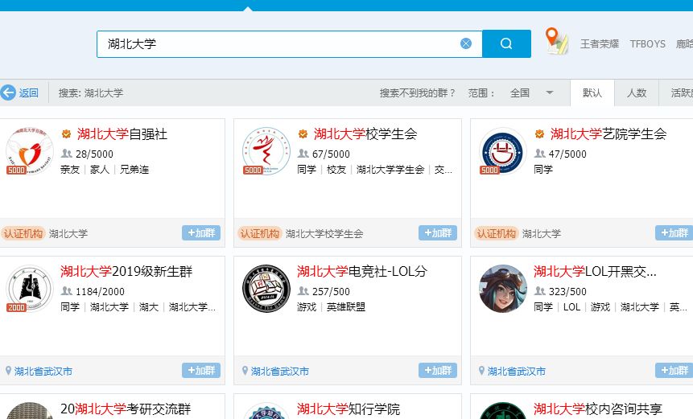693x419 pixels.
Task: Click tag 湖大 in 2019级新生群 card
Action: pyautogui.click(x=149, y=307)
